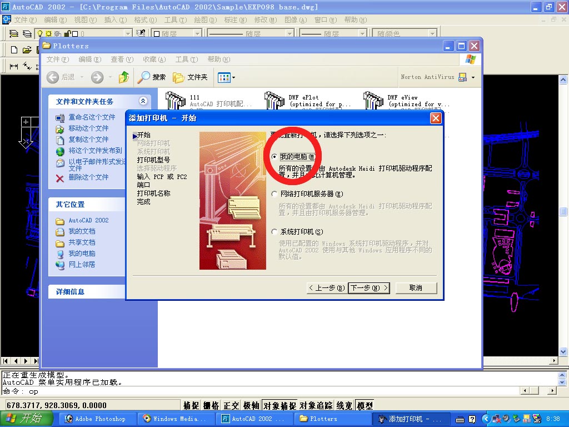
Task: Click the Up folder icon in Plotters
Action: (124, 77)
